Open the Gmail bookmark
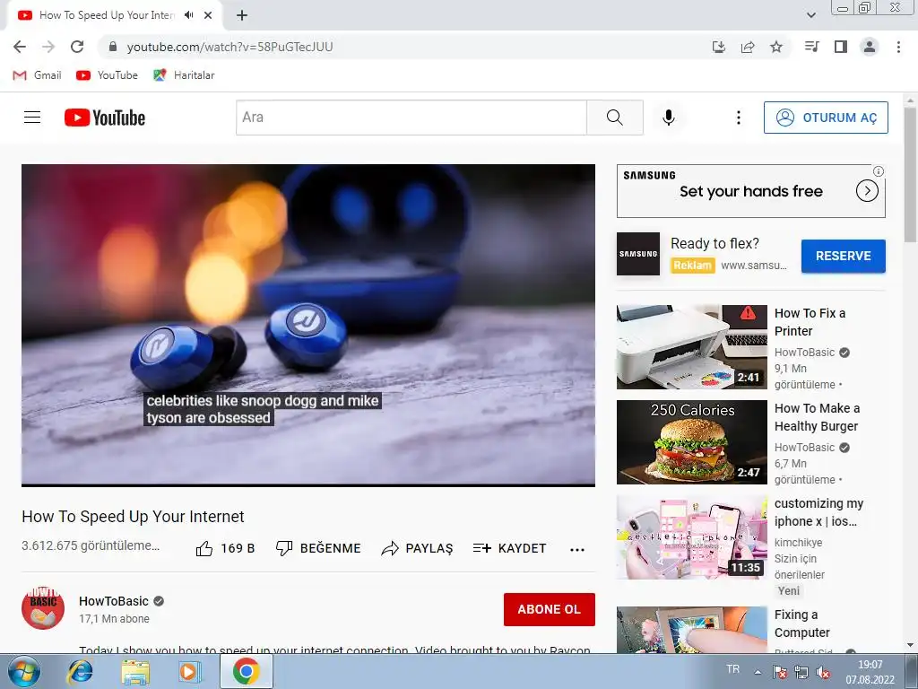 click(x=37, y=75)
